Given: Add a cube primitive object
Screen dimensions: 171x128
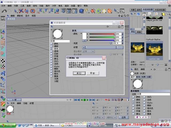Looking at the screenshot, I should click(81, 11).
